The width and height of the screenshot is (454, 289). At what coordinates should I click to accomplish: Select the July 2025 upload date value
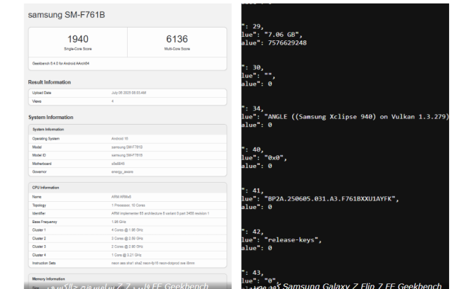[129, 93]
